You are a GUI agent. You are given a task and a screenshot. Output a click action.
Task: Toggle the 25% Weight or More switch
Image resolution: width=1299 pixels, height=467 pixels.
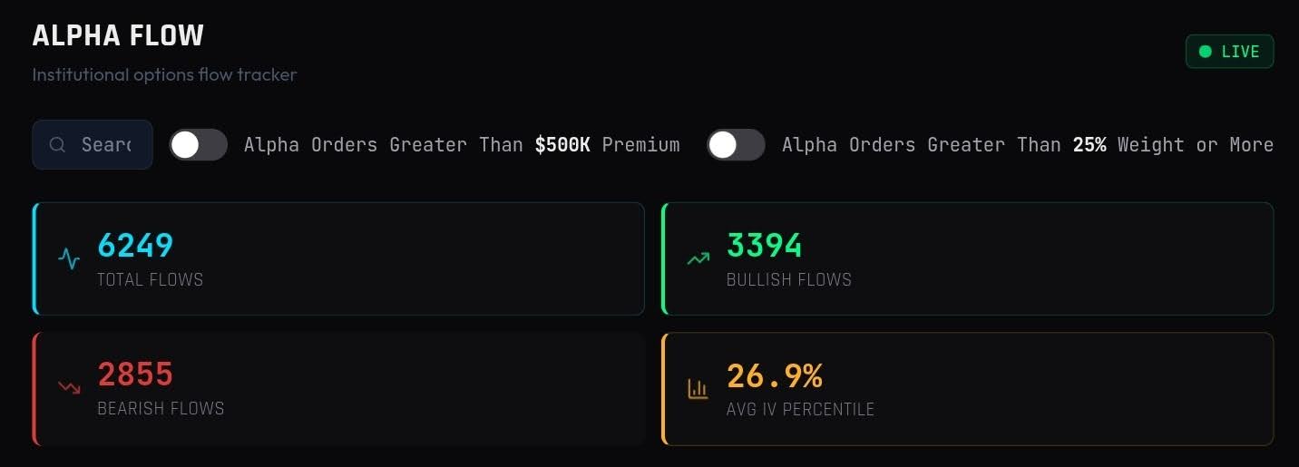pos(736,145)
